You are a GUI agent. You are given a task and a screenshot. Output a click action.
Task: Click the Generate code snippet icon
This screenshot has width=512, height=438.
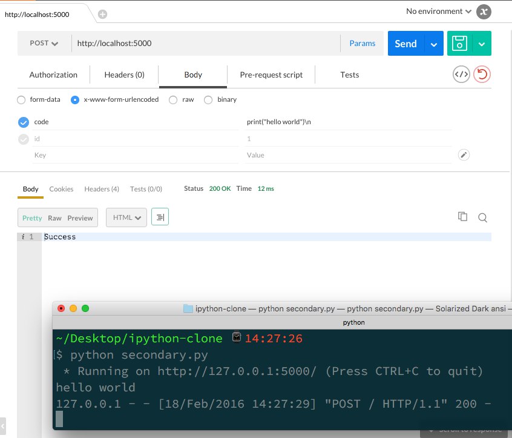tap(461, 74)
